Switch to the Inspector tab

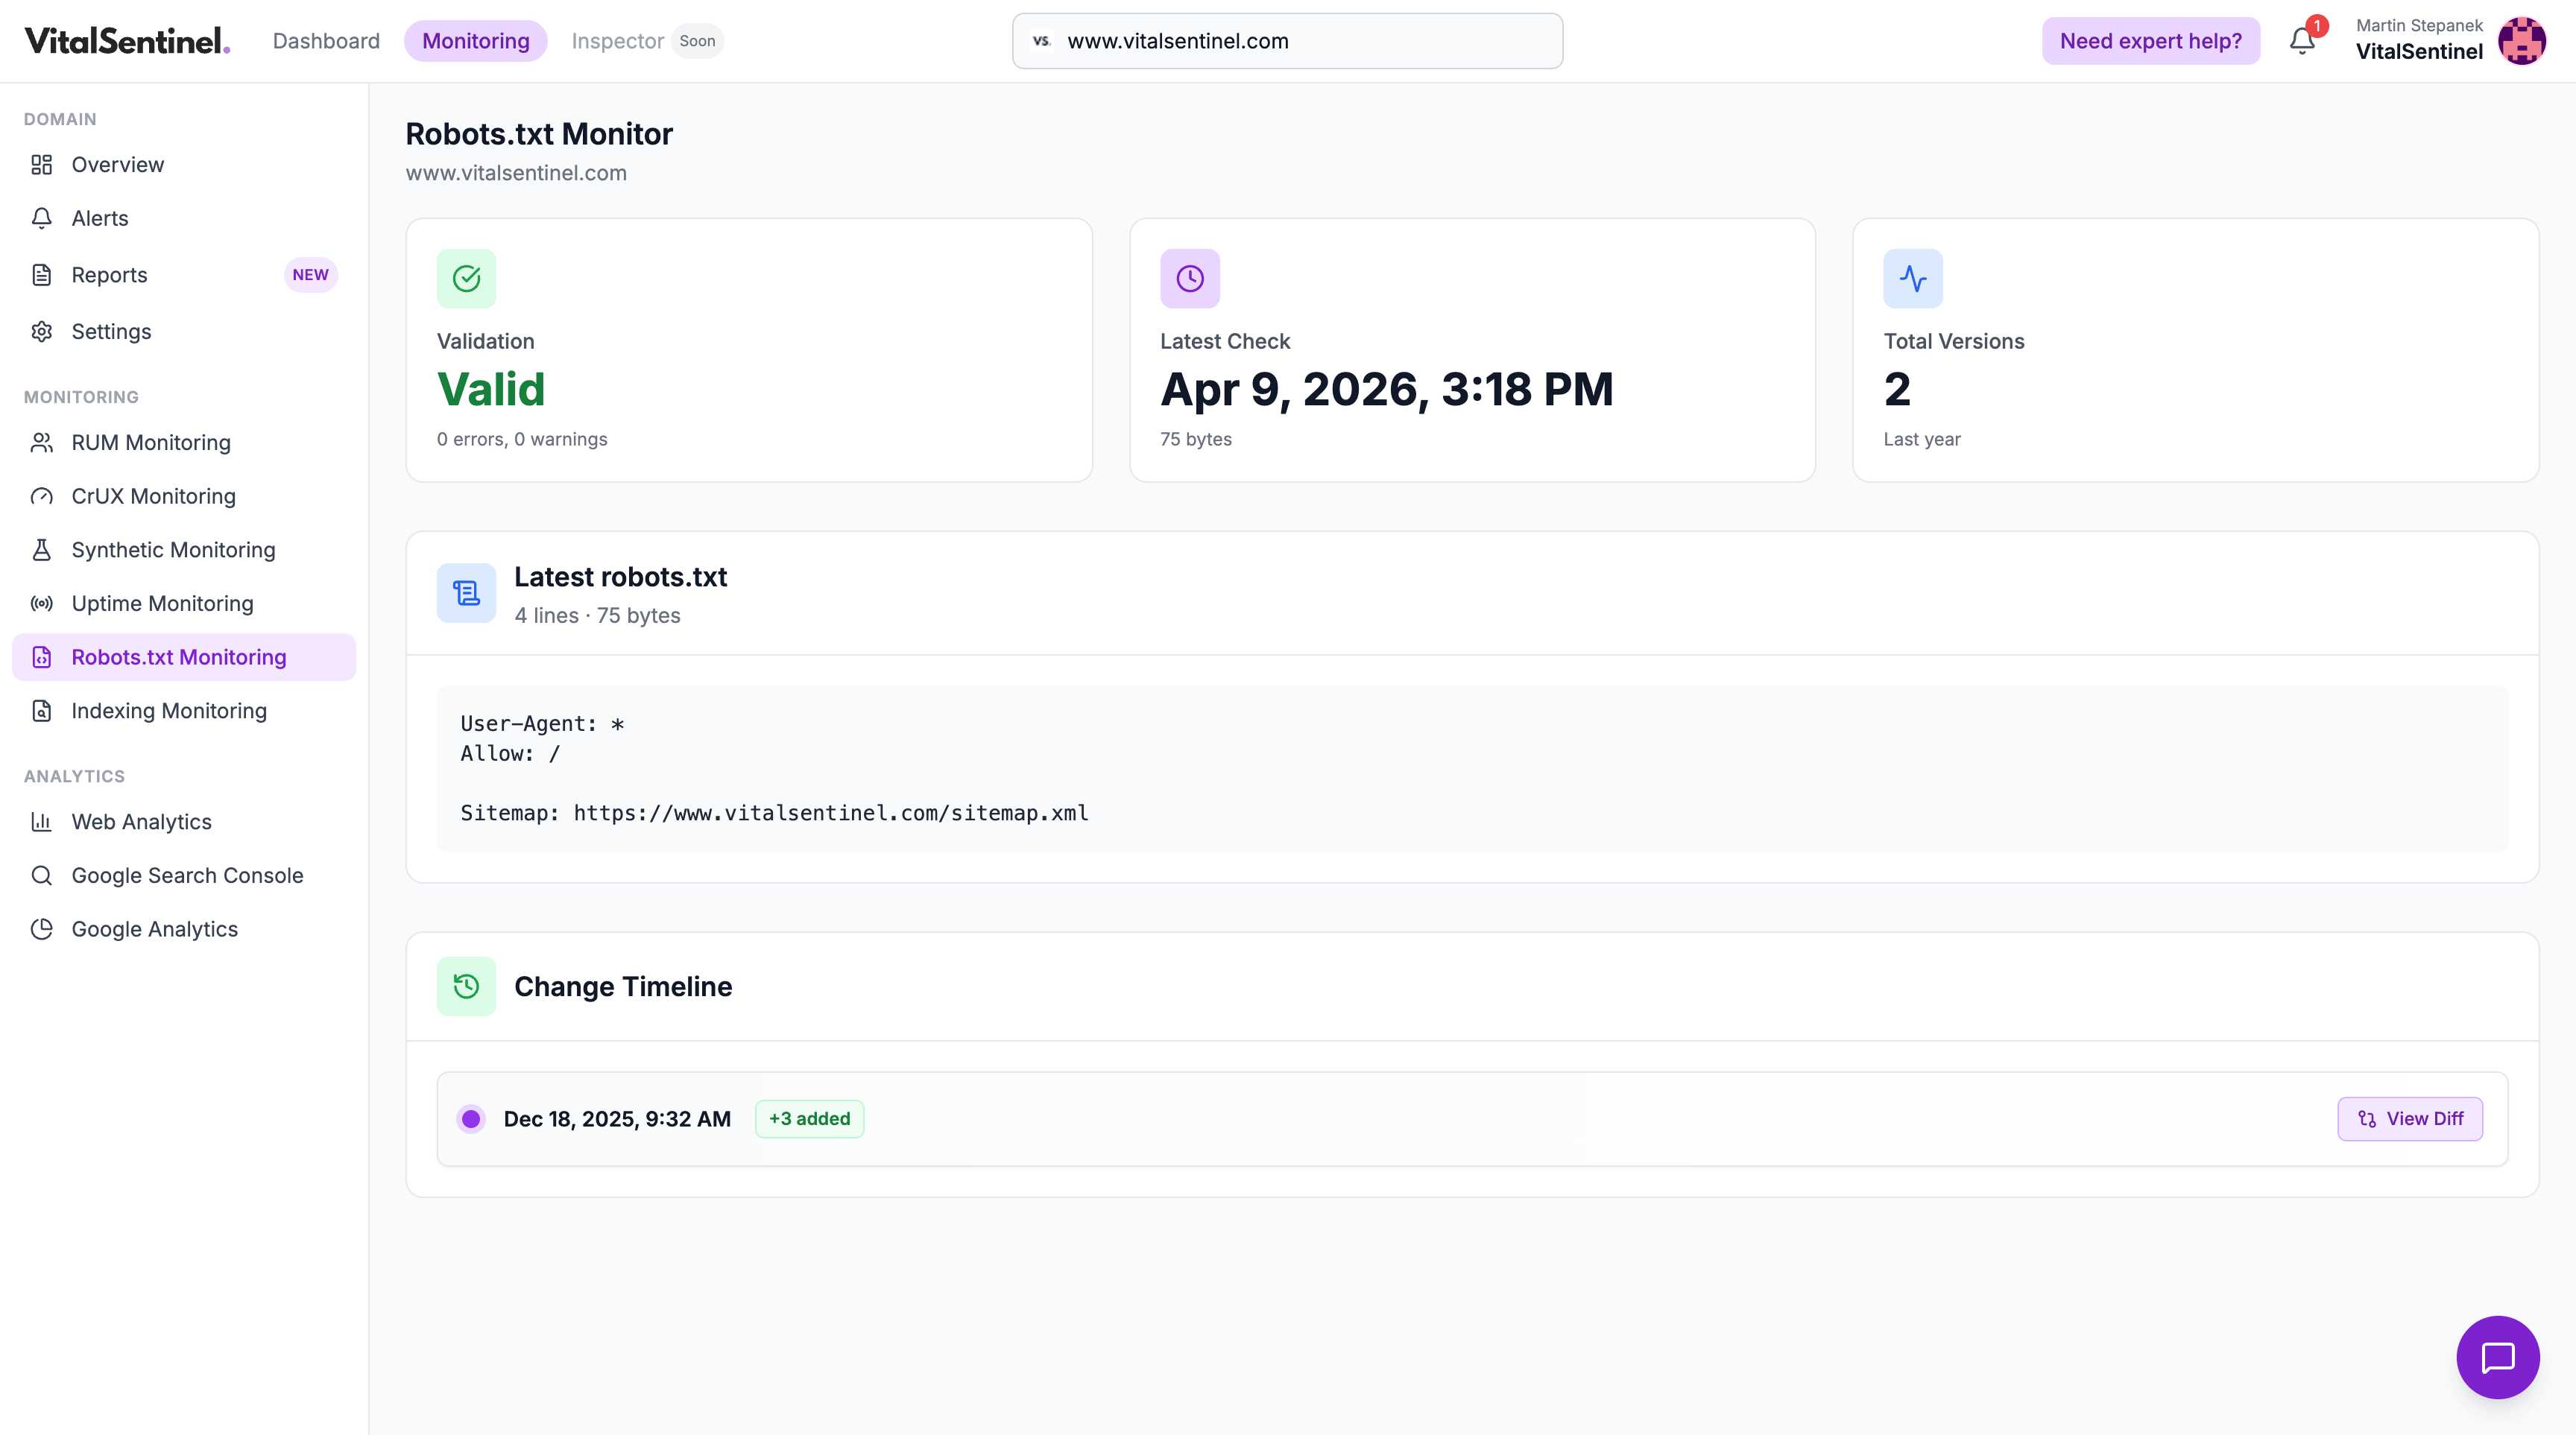click(x=617, y=41)
